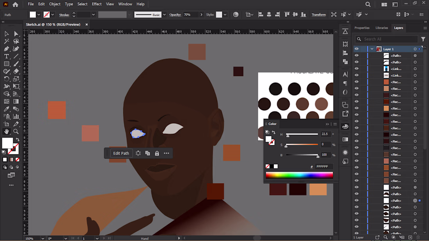Click the Stroke label link
Viewport: 429px width, 241px height.
point(64,15)
